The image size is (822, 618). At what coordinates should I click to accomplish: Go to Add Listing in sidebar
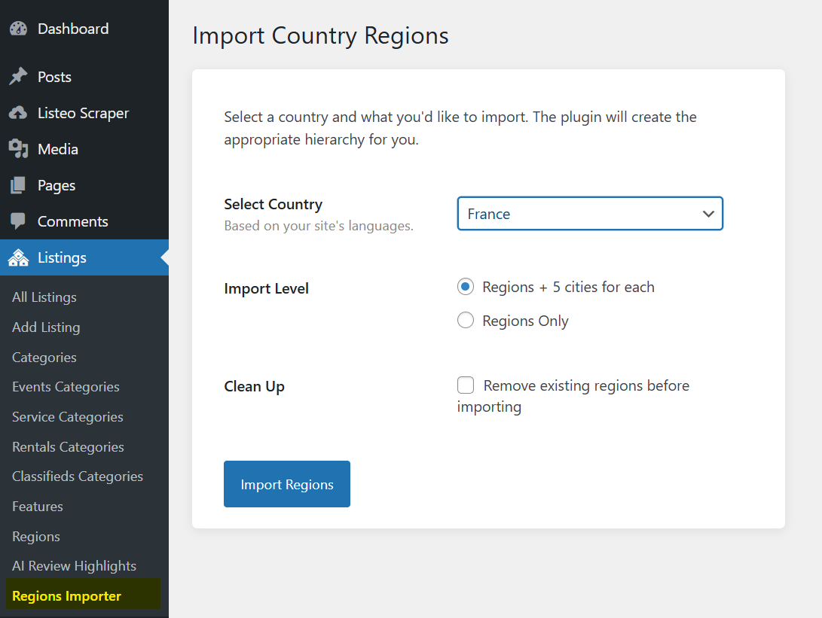pos(46,327)
